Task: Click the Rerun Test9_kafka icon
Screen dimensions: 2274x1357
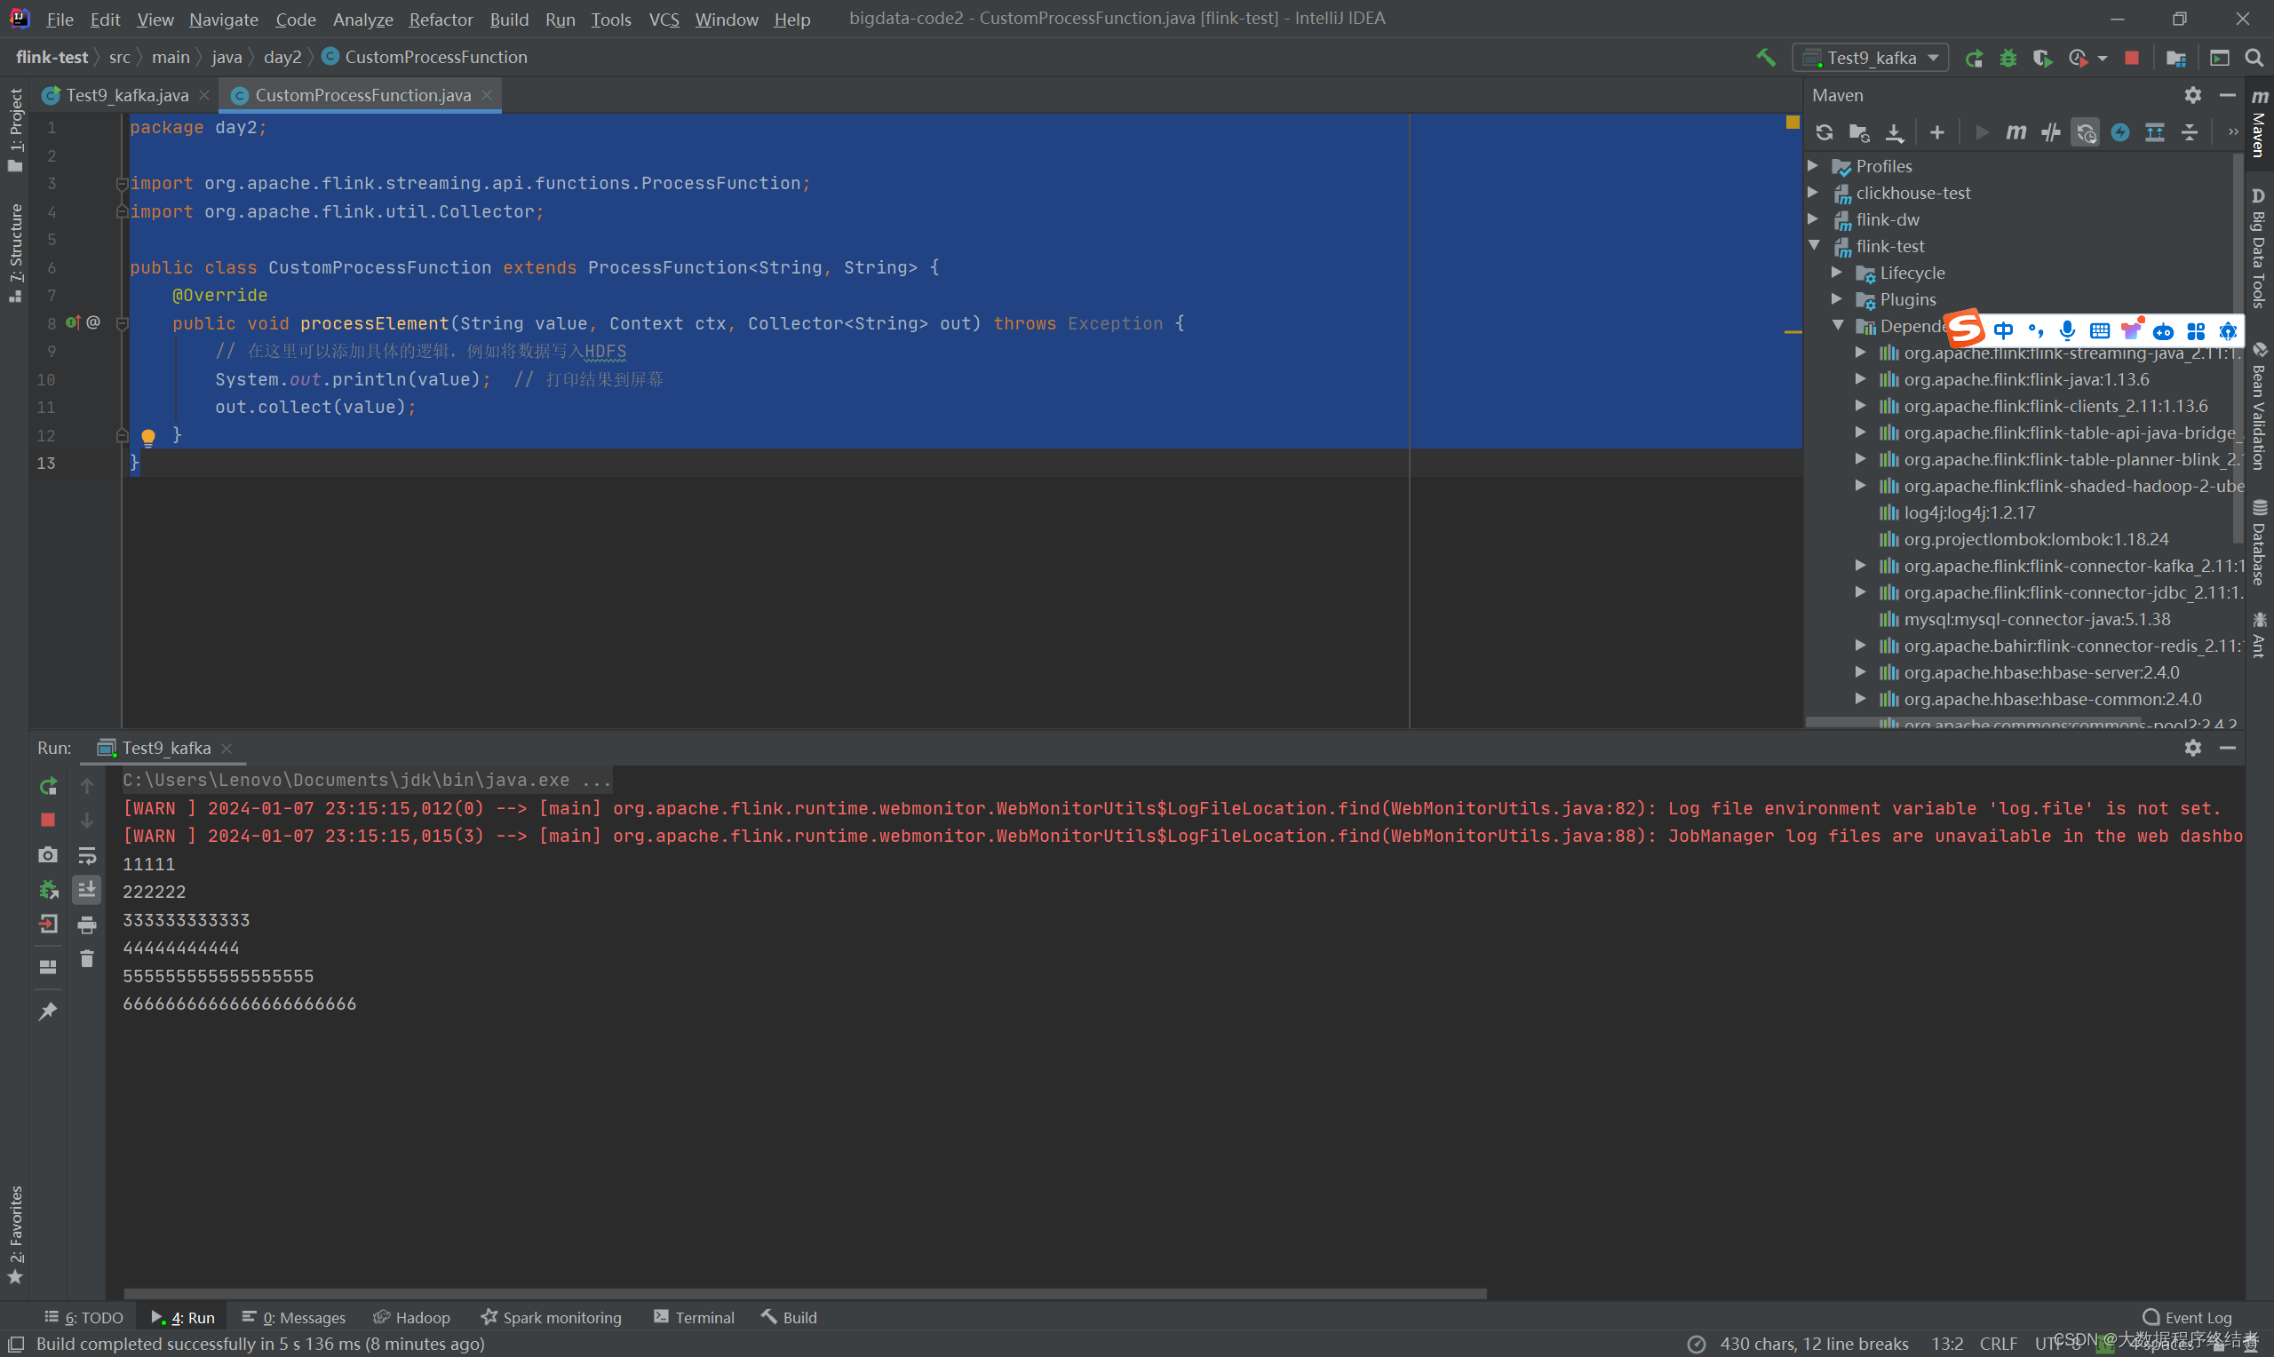Action: (x=49, y=783)
